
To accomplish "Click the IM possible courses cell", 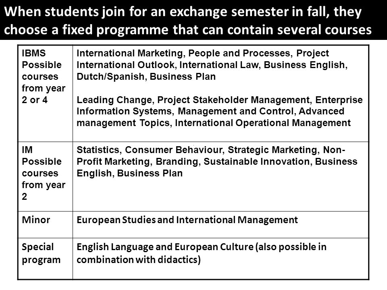I will [46, 176].
